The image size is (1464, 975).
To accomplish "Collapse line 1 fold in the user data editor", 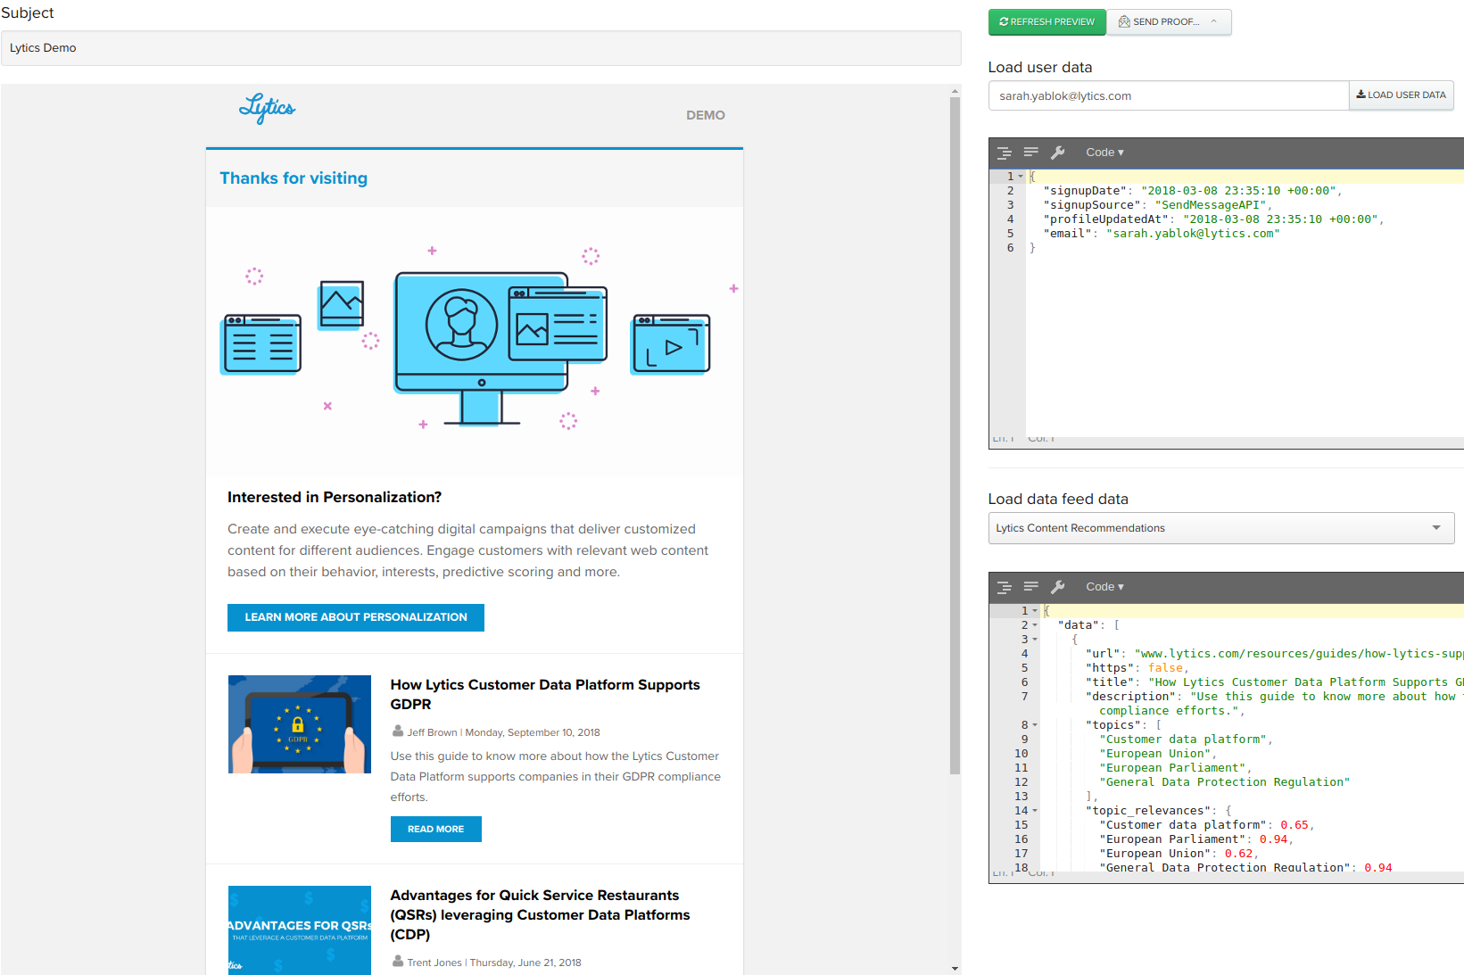I will click(1021, 177).
